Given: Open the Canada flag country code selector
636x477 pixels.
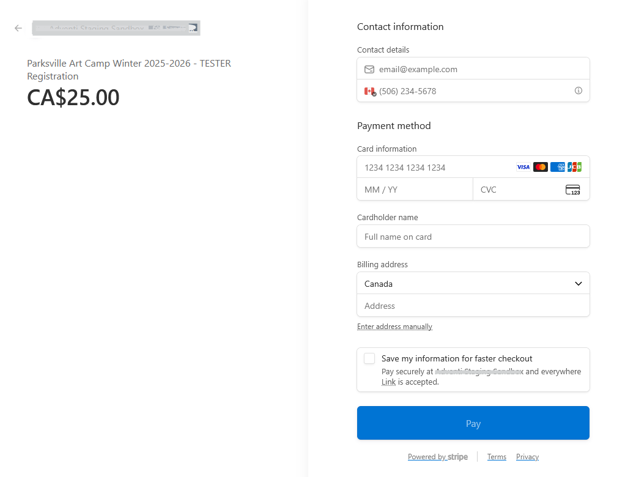Looking at the screenshot, I should pyautogui.click(x=370, y=91).
